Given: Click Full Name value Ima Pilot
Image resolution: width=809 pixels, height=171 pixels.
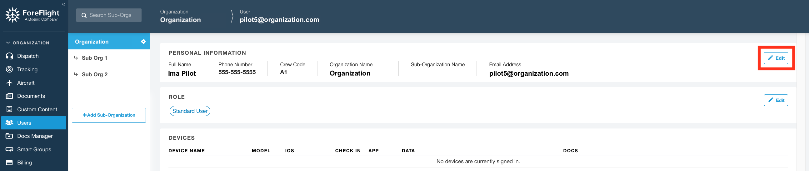Looking at the screenshot, I should [x=182, y=73].
